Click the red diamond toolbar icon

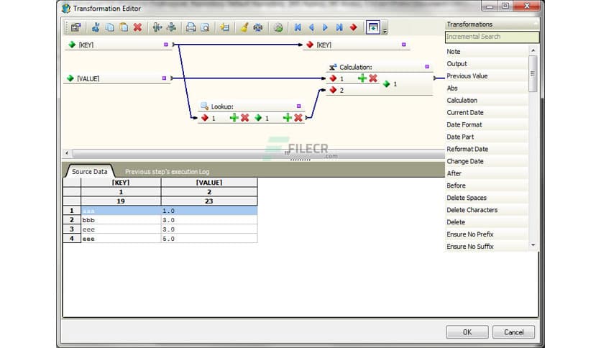[354, 27]
